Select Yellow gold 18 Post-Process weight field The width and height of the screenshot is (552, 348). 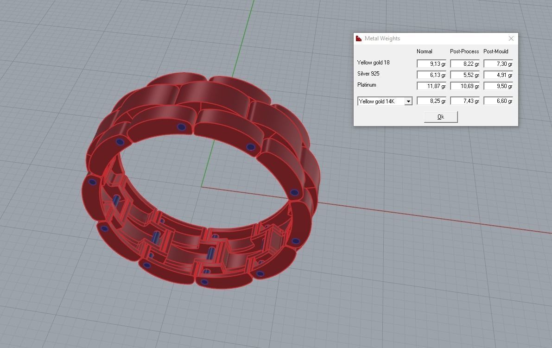coord(465,63)
